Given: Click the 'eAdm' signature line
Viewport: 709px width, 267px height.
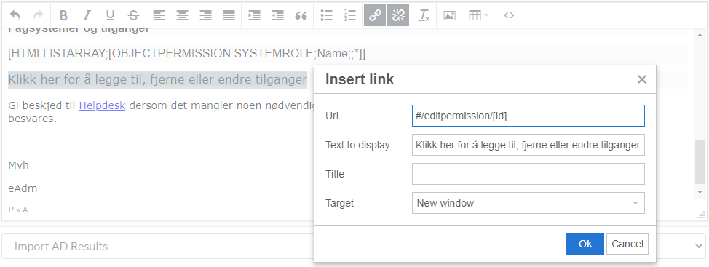Looking at the screenshot, I should pyautogui.click(x=23, y=189).
